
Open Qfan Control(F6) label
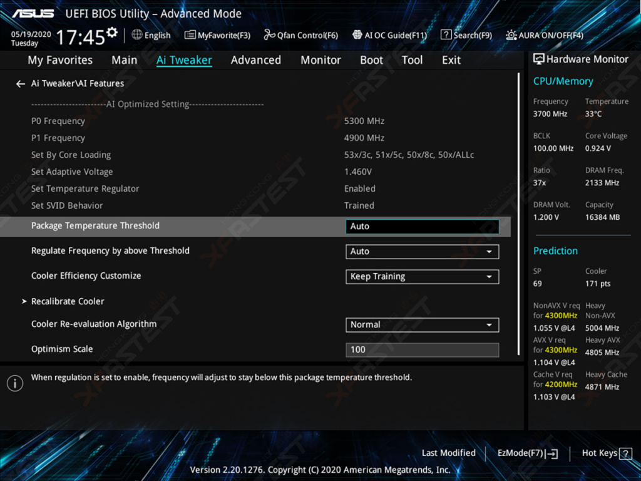307,35
